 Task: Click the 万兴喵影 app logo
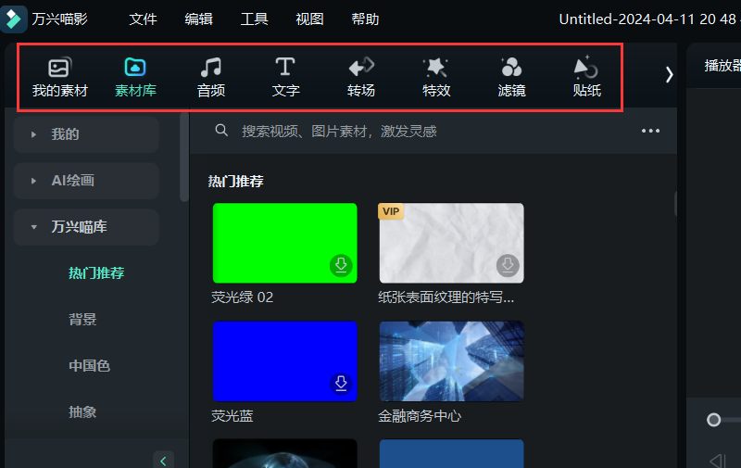[14, 19]
